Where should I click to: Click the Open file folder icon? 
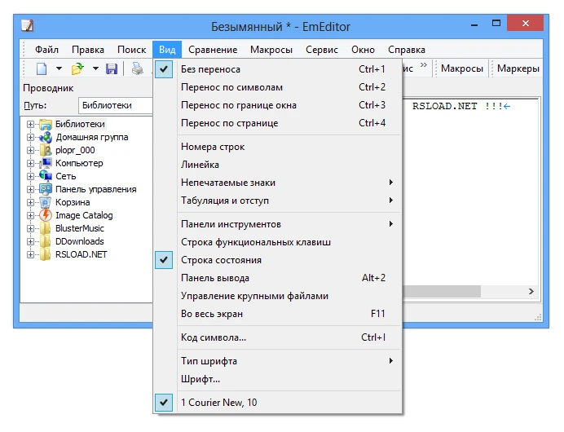click(x=77, y=69)
